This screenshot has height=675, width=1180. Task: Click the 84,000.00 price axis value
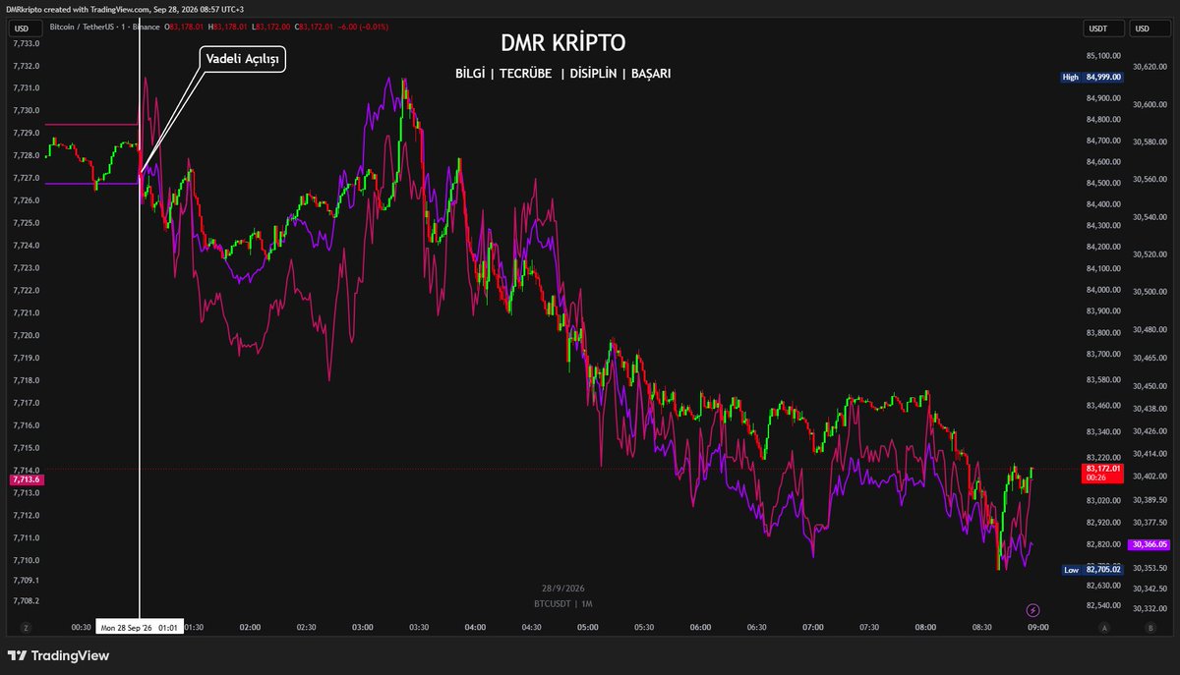1104,290
